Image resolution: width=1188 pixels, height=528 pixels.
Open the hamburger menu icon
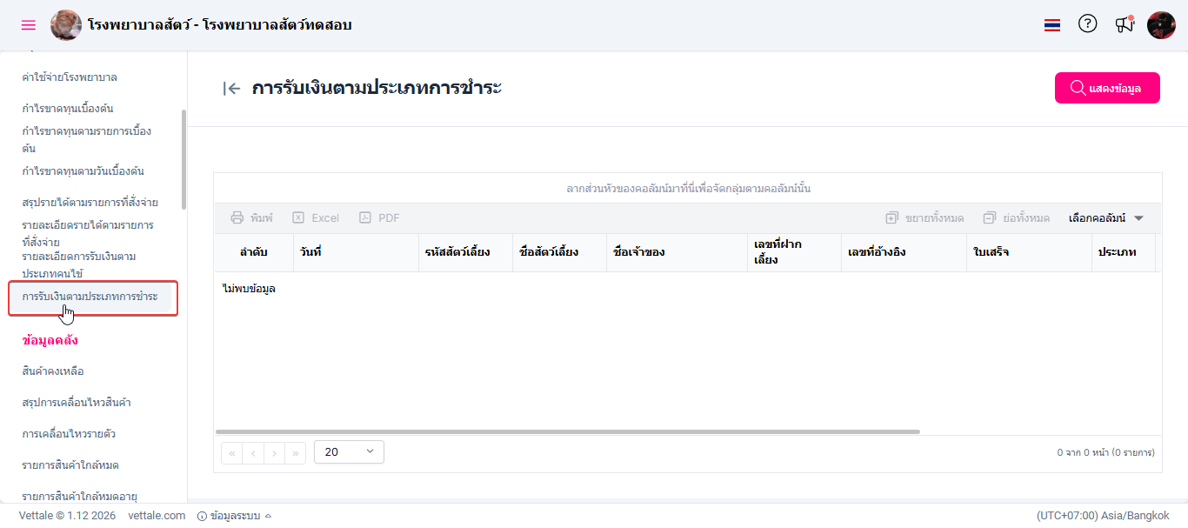(29, 25)
